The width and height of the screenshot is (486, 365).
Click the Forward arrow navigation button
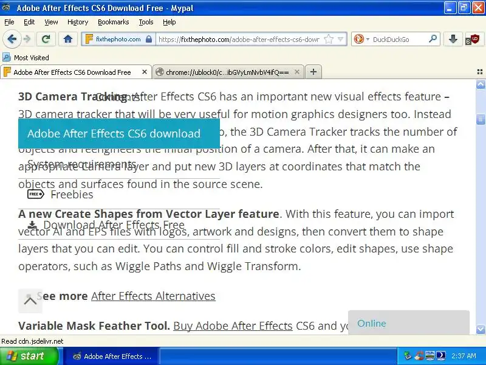27,39
